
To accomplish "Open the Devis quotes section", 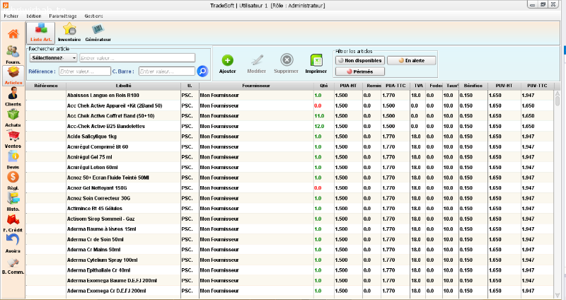I will tap(13, 159).
